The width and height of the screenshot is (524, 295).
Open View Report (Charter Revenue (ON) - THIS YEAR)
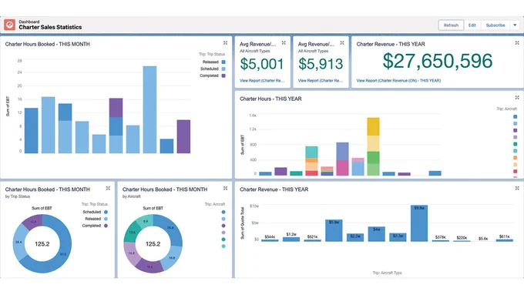pos(398,81)
